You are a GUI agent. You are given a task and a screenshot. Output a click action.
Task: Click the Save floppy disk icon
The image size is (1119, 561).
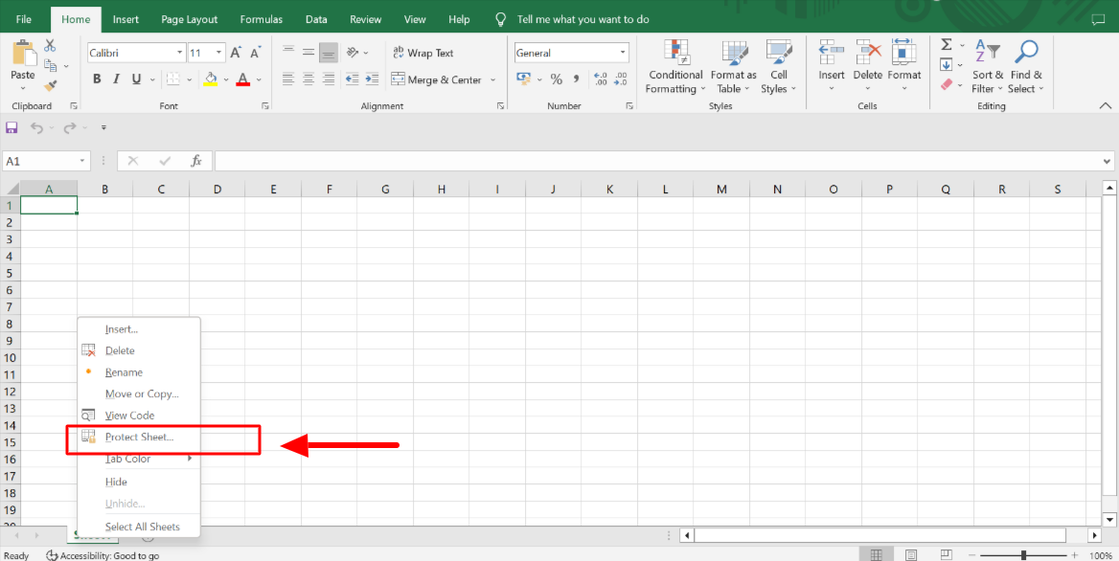(11, 127)
